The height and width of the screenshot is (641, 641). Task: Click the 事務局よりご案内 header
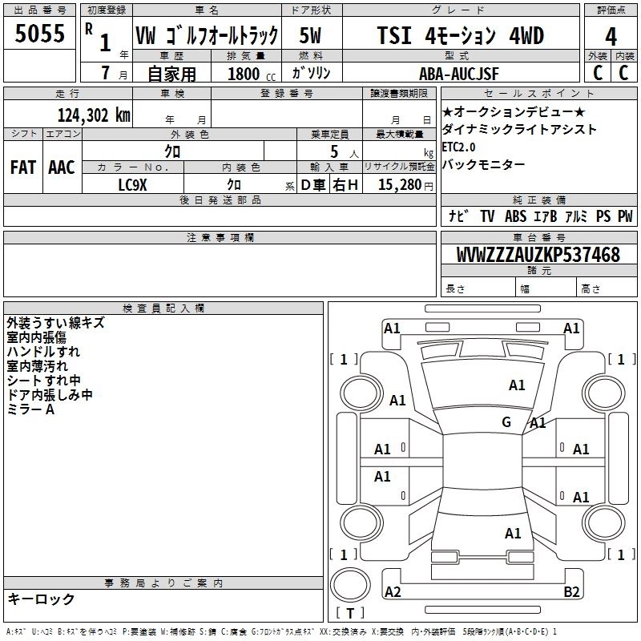pyautogui.click(x=163, y=583)
